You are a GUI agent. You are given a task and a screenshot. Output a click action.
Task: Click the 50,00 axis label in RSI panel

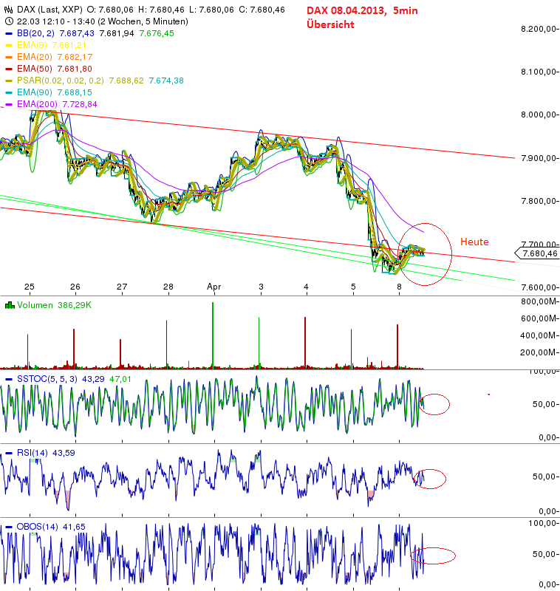544,476
